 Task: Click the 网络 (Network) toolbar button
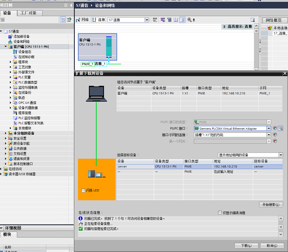point(82,20)
